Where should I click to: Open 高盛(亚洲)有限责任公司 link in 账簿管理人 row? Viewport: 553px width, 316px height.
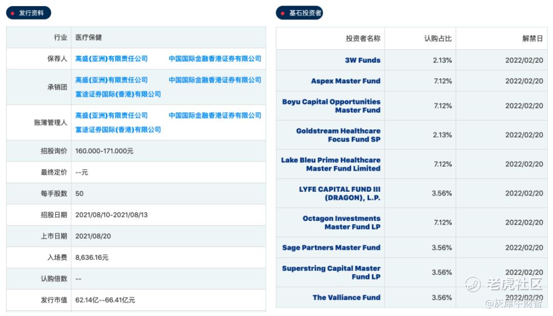(x=112, y=116)
